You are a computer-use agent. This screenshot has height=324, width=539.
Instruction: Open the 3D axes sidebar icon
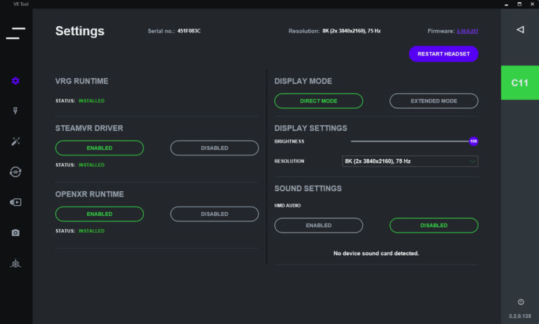[15, 264]
